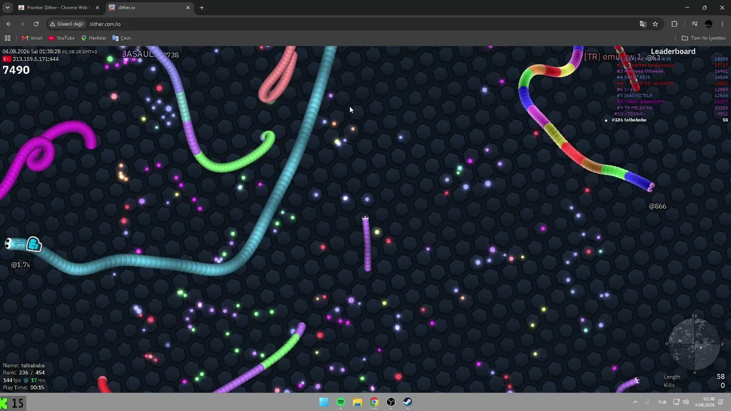Viewport: 731px width, 411px height.
Task: Click the green FPS counter overlay icon
Action: [x=4, y=404]
